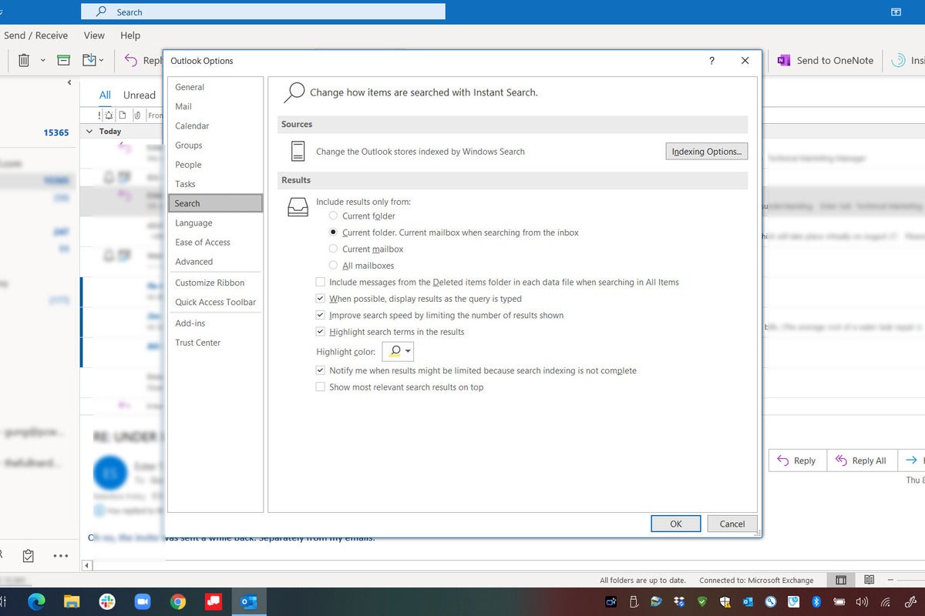Click OK to save Outlook Options
Screen dimensions: 925x616
[x=676, y=524]
